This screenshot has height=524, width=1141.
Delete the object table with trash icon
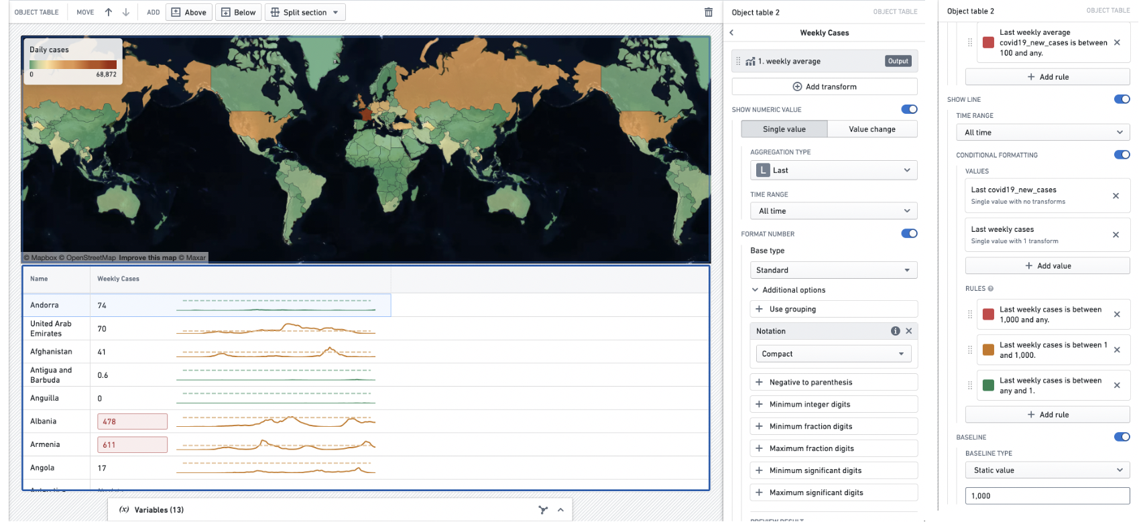709,12
